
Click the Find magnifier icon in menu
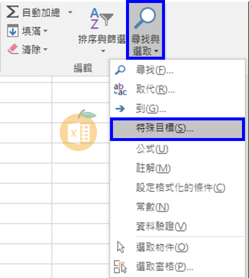[x=120, y=70]
